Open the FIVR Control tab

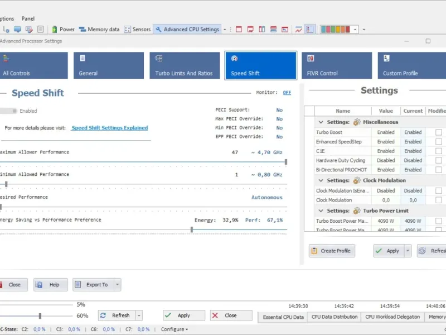[x=337, y=65]
